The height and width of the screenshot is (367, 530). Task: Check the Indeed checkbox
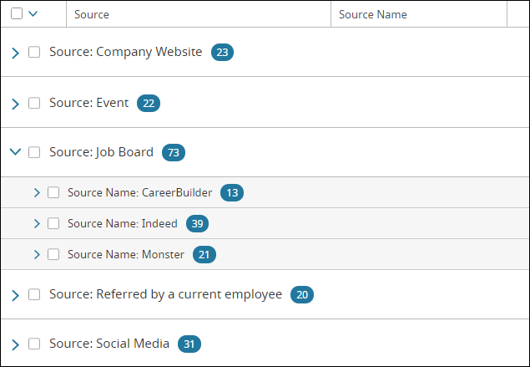point(53,223)
